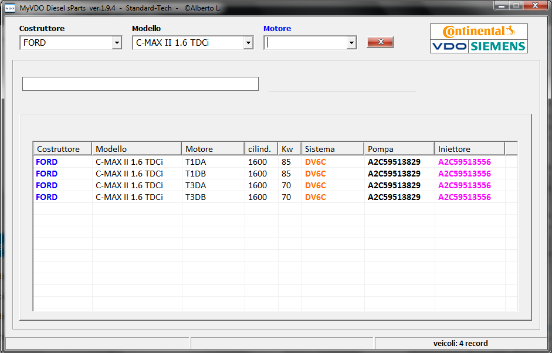552x353 pixels.
Task: Click Kw value 85 in T1DB row
Action: click(286, 174)
